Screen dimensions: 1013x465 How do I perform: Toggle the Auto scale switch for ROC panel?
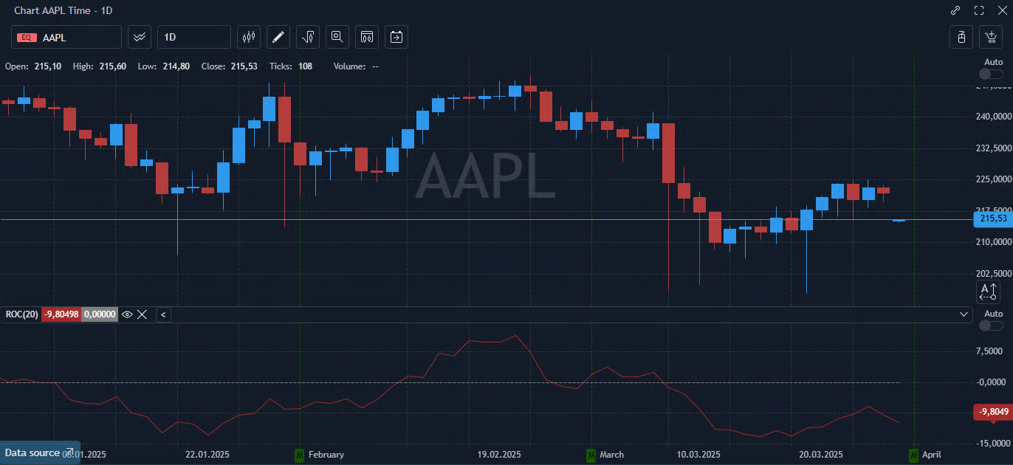pyautogui.click(x=990, y=325)
